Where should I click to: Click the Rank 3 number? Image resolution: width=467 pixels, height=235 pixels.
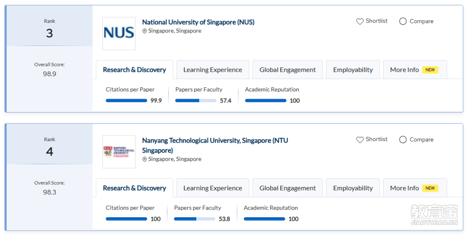tap(49, 33)
